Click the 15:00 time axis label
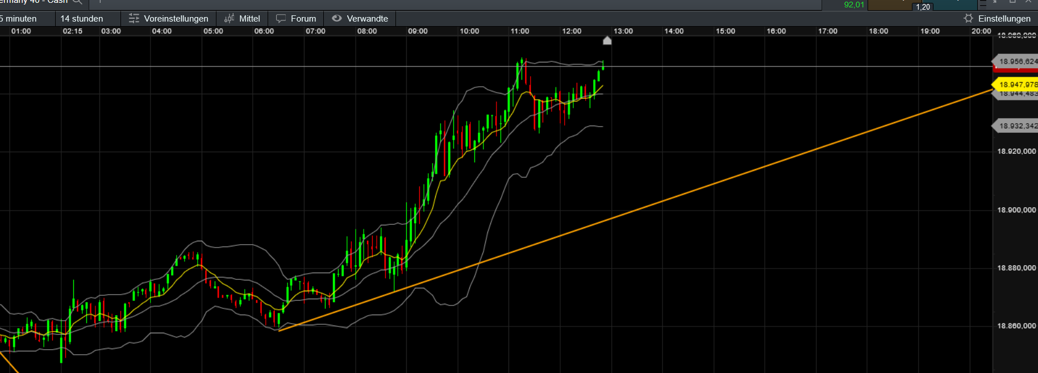Image resolution: width=1038 pixels, height=373 pixels. click(x=726, y=31)
